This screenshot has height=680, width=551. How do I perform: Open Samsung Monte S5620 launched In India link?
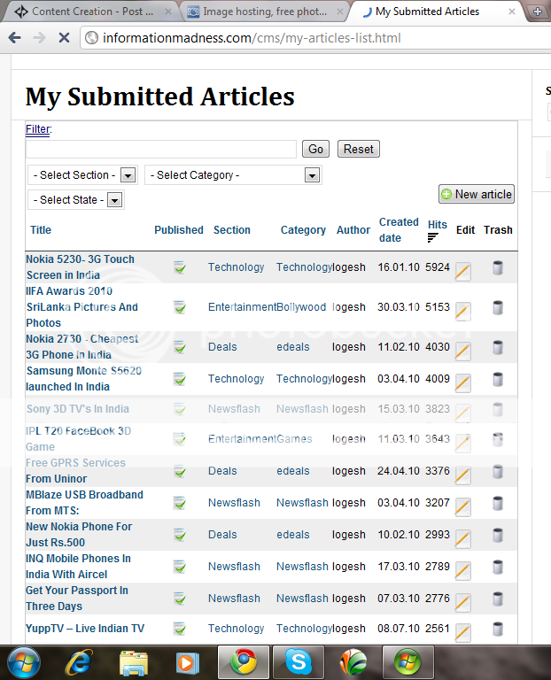84,379
